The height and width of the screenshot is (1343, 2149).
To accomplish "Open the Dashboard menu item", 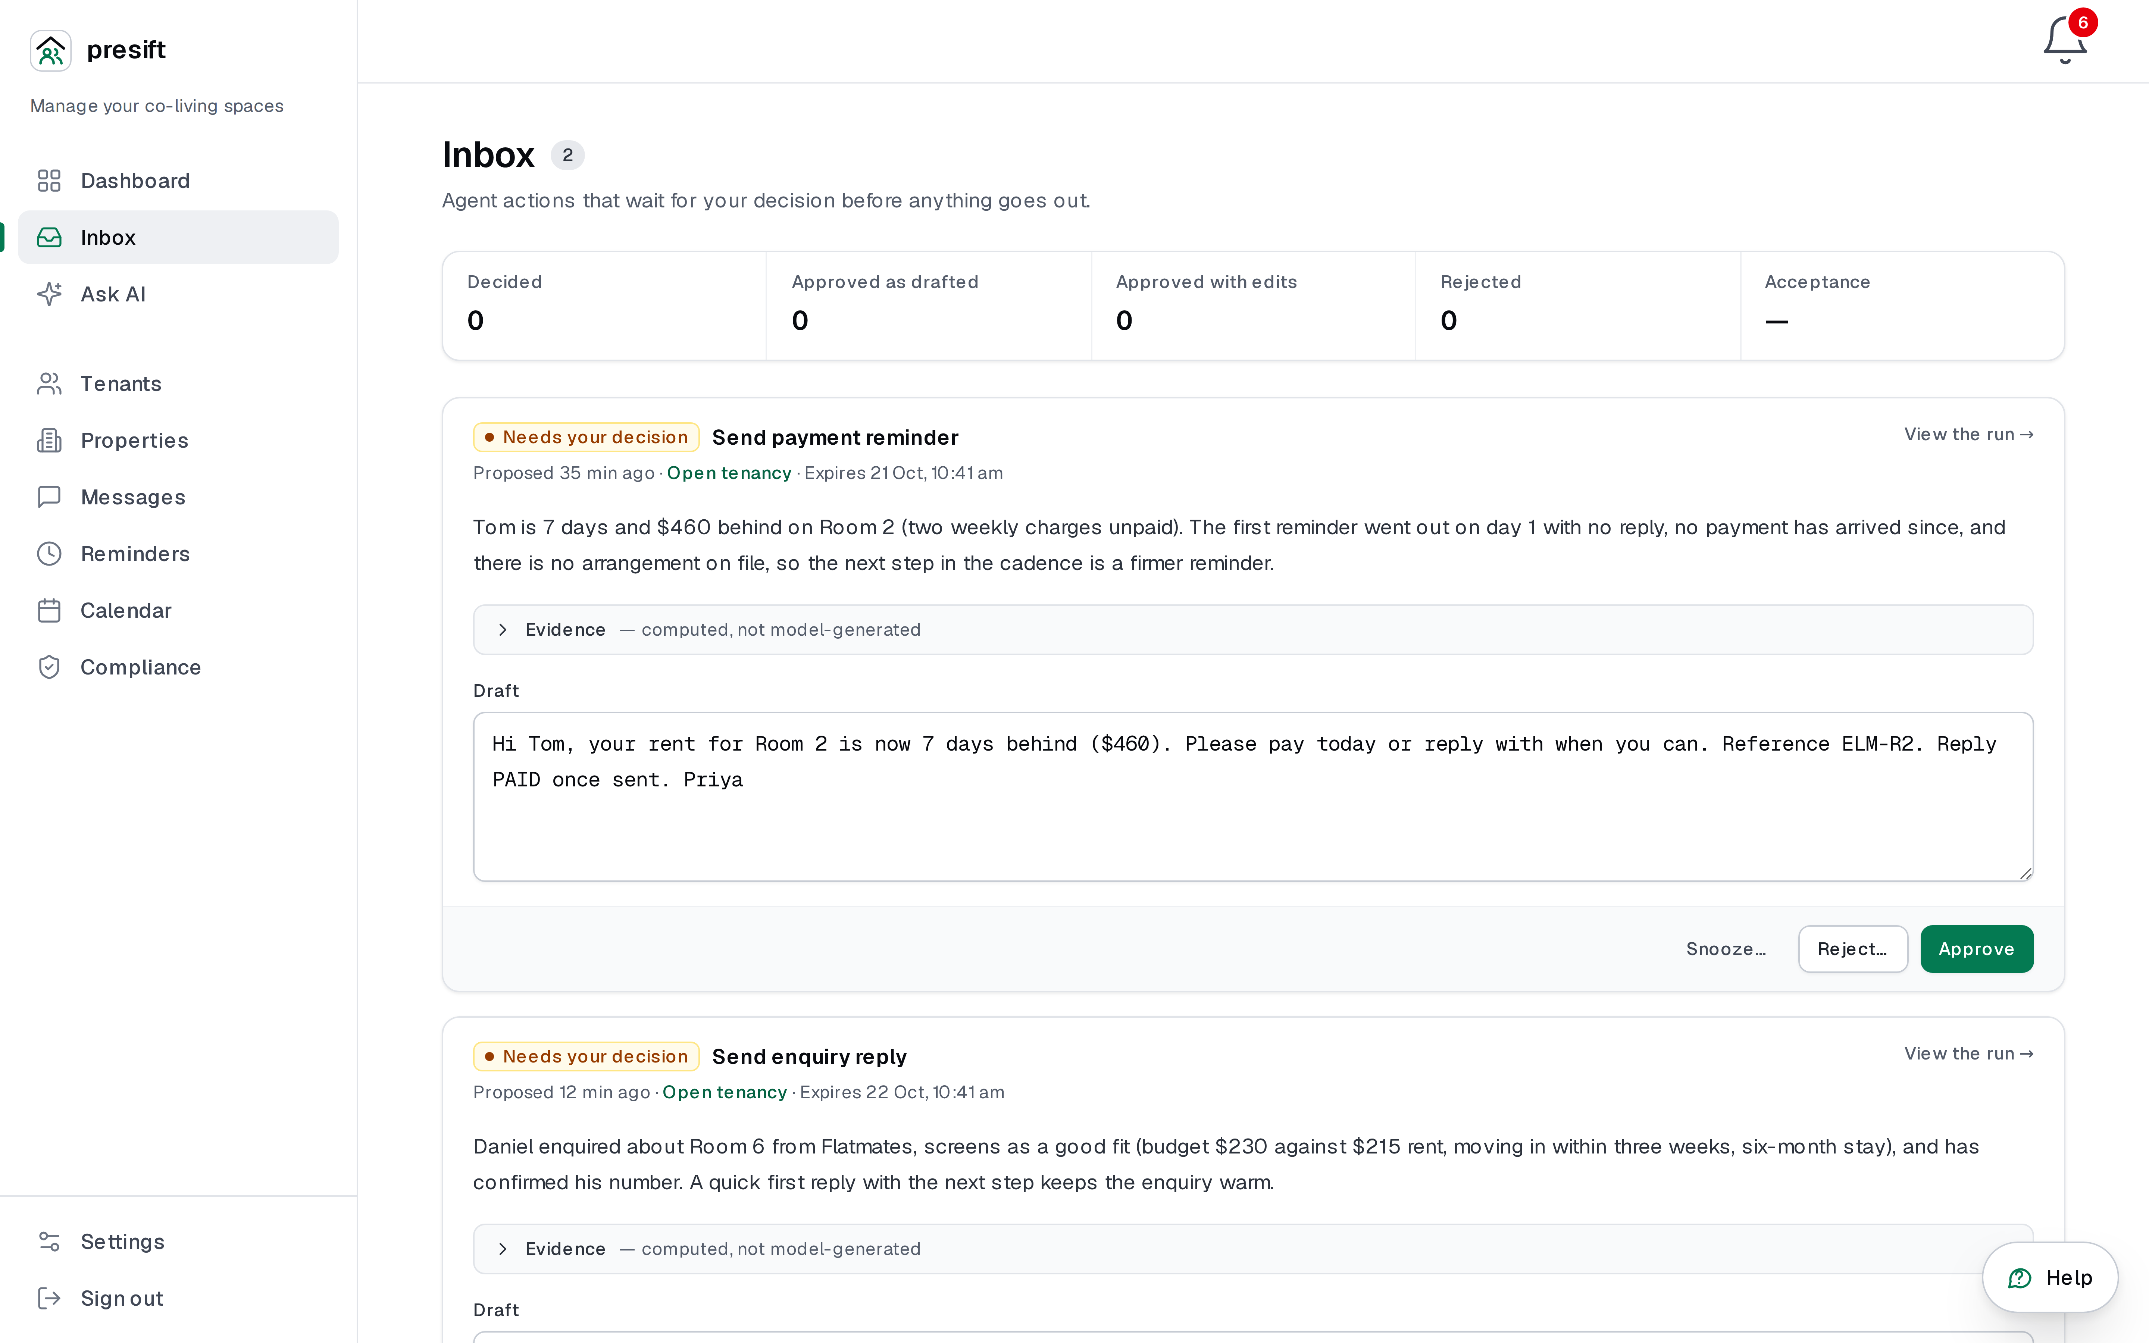I will (178, 180).
